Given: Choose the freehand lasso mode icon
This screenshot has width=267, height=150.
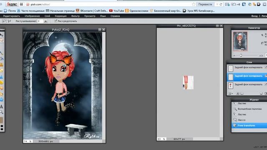Looking at the screenshot, I should [x=5, y=21].
